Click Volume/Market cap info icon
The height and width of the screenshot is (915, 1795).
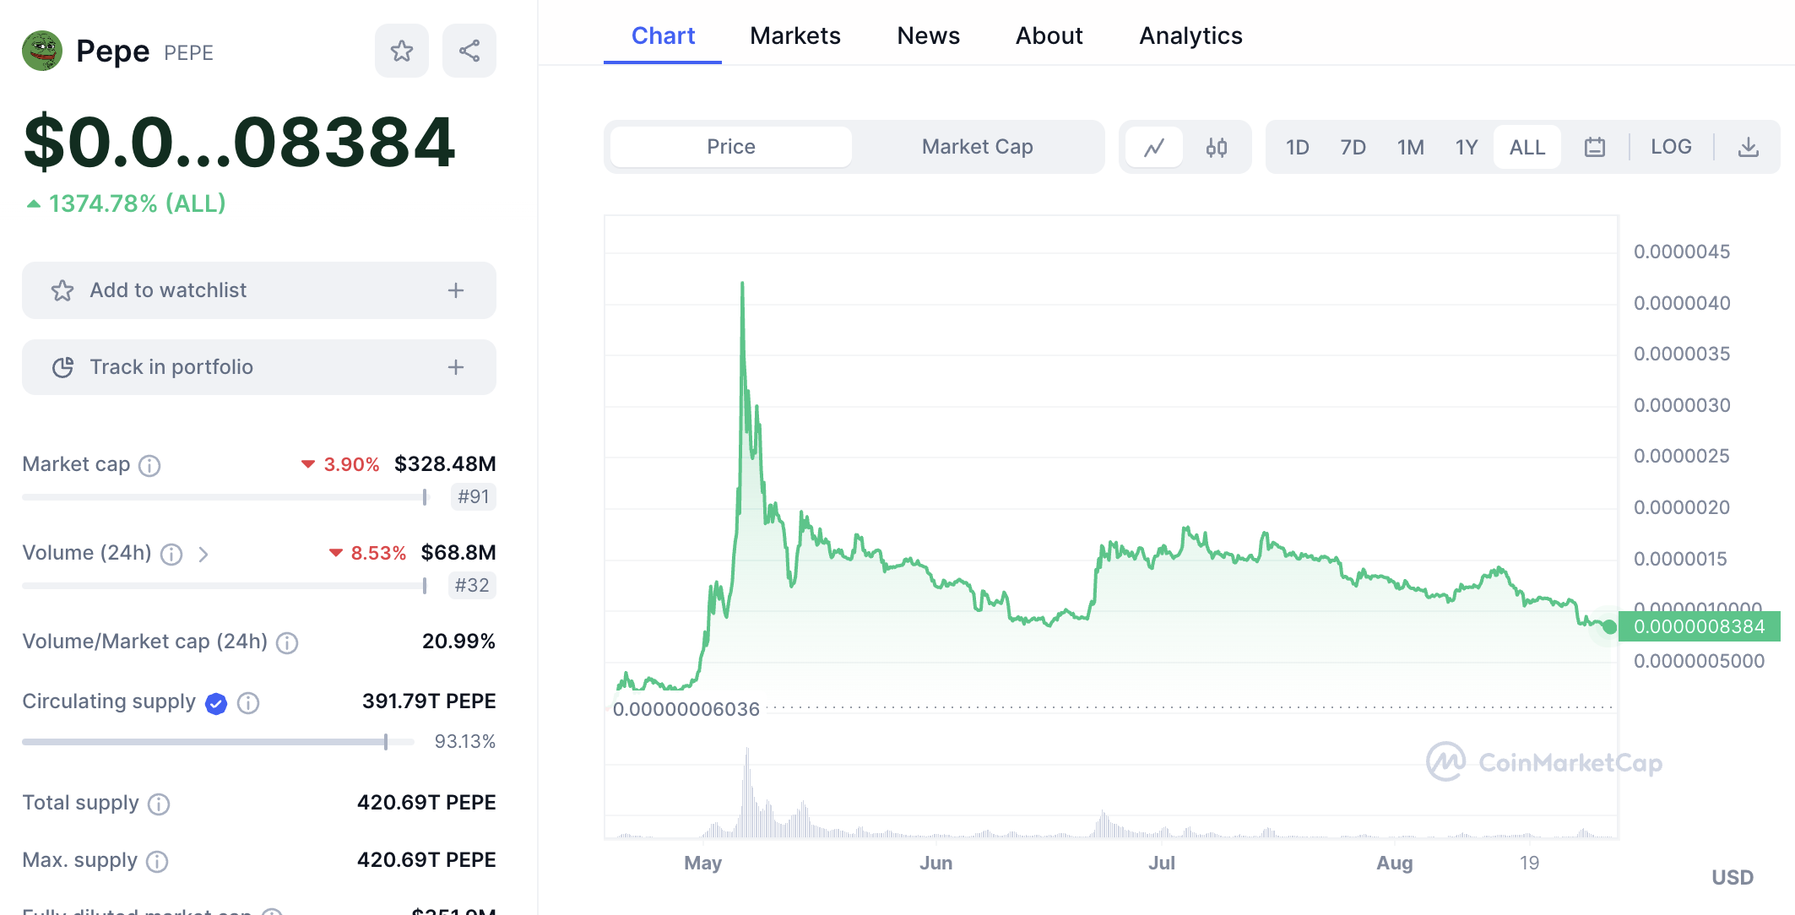click(x=287, y=643)
